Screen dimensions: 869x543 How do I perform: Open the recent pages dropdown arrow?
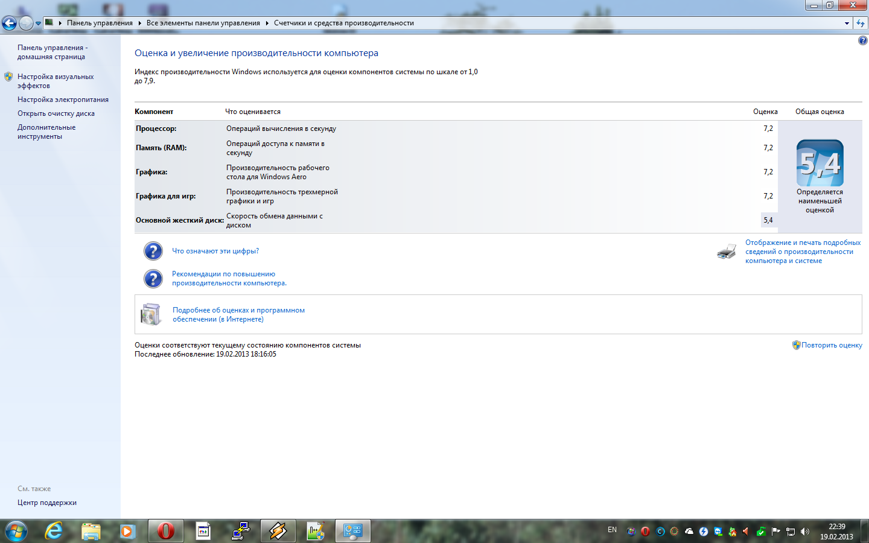(38, 24)
